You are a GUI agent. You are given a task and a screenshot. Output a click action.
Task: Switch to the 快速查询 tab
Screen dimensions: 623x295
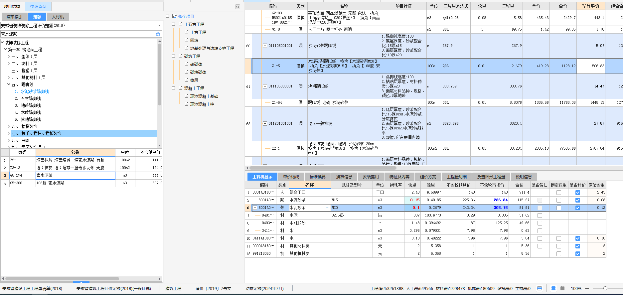point(38,6)
